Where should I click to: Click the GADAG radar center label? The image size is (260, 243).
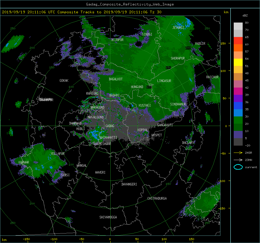110,126
